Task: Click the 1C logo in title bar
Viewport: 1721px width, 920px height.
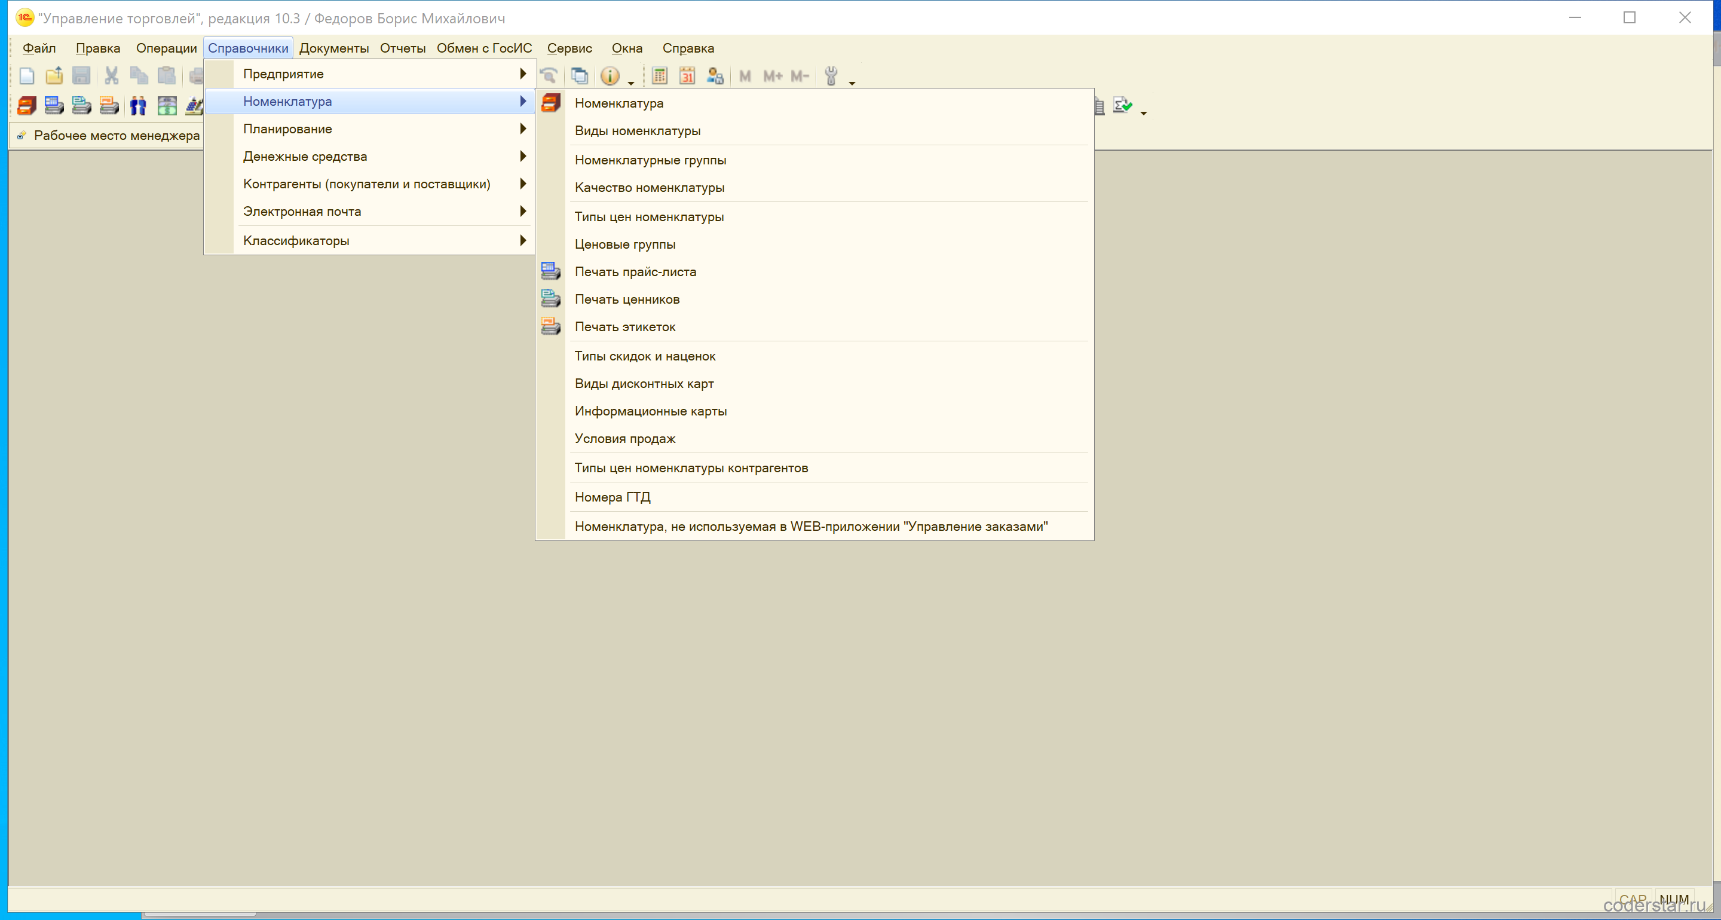Action: point(24,17)
